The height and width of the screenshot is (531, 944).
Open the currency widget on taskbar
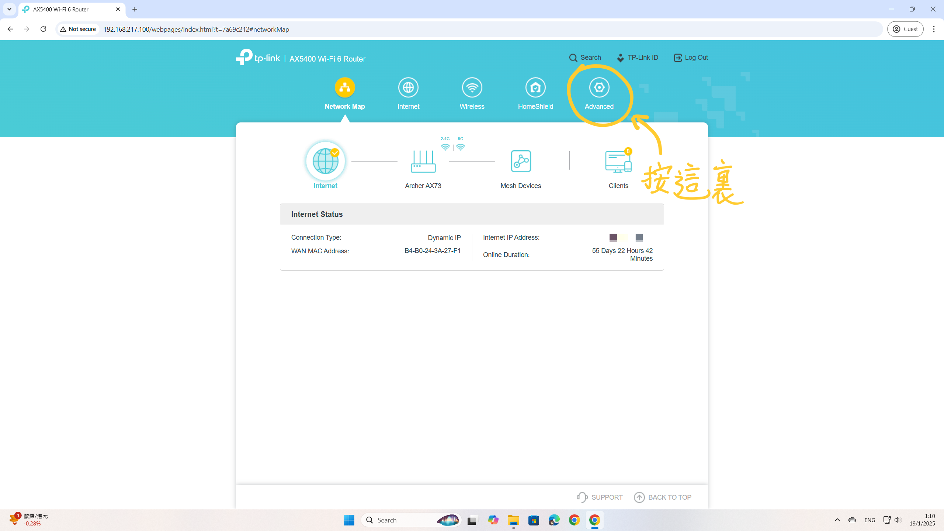coord(29,520)
